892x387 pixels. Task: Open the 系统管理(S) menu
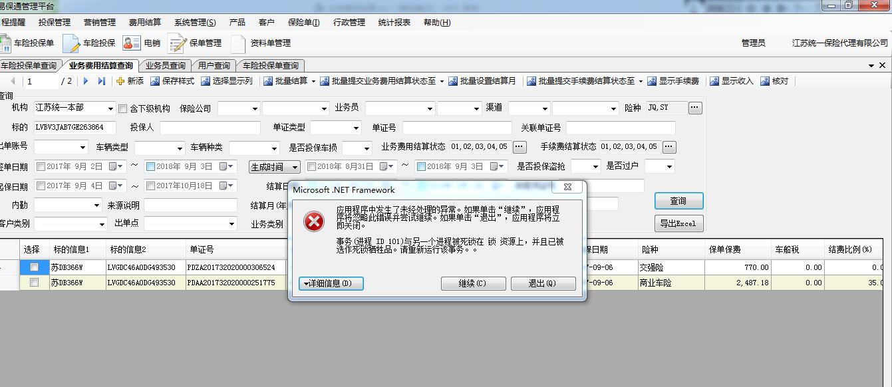pos(195,22)
